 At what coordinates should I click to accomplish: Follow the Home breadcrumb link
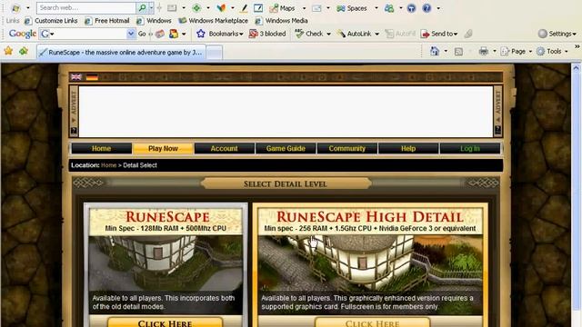(109, 165)
